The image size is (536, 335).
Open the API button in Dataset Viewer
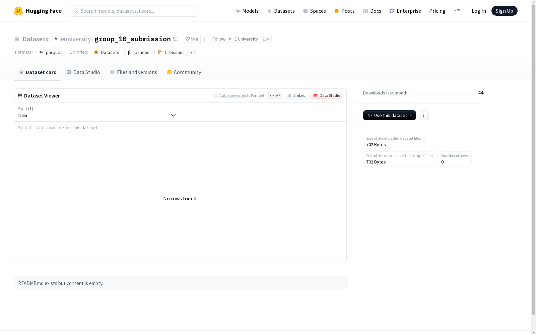click(x=276, y=95)
